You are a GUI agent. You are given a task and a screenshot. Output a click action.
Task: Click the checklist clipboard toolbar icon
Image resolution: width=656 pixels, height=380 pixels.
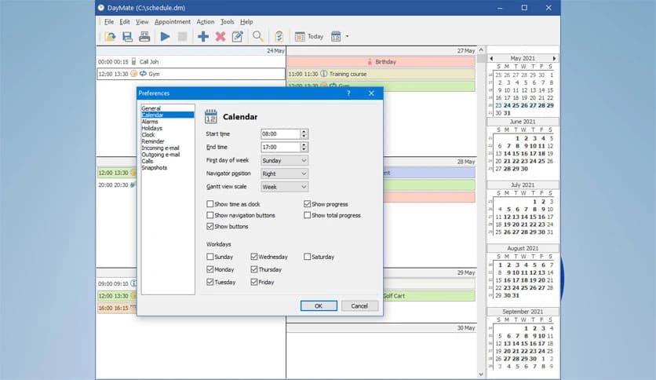[x=279, y=37]
